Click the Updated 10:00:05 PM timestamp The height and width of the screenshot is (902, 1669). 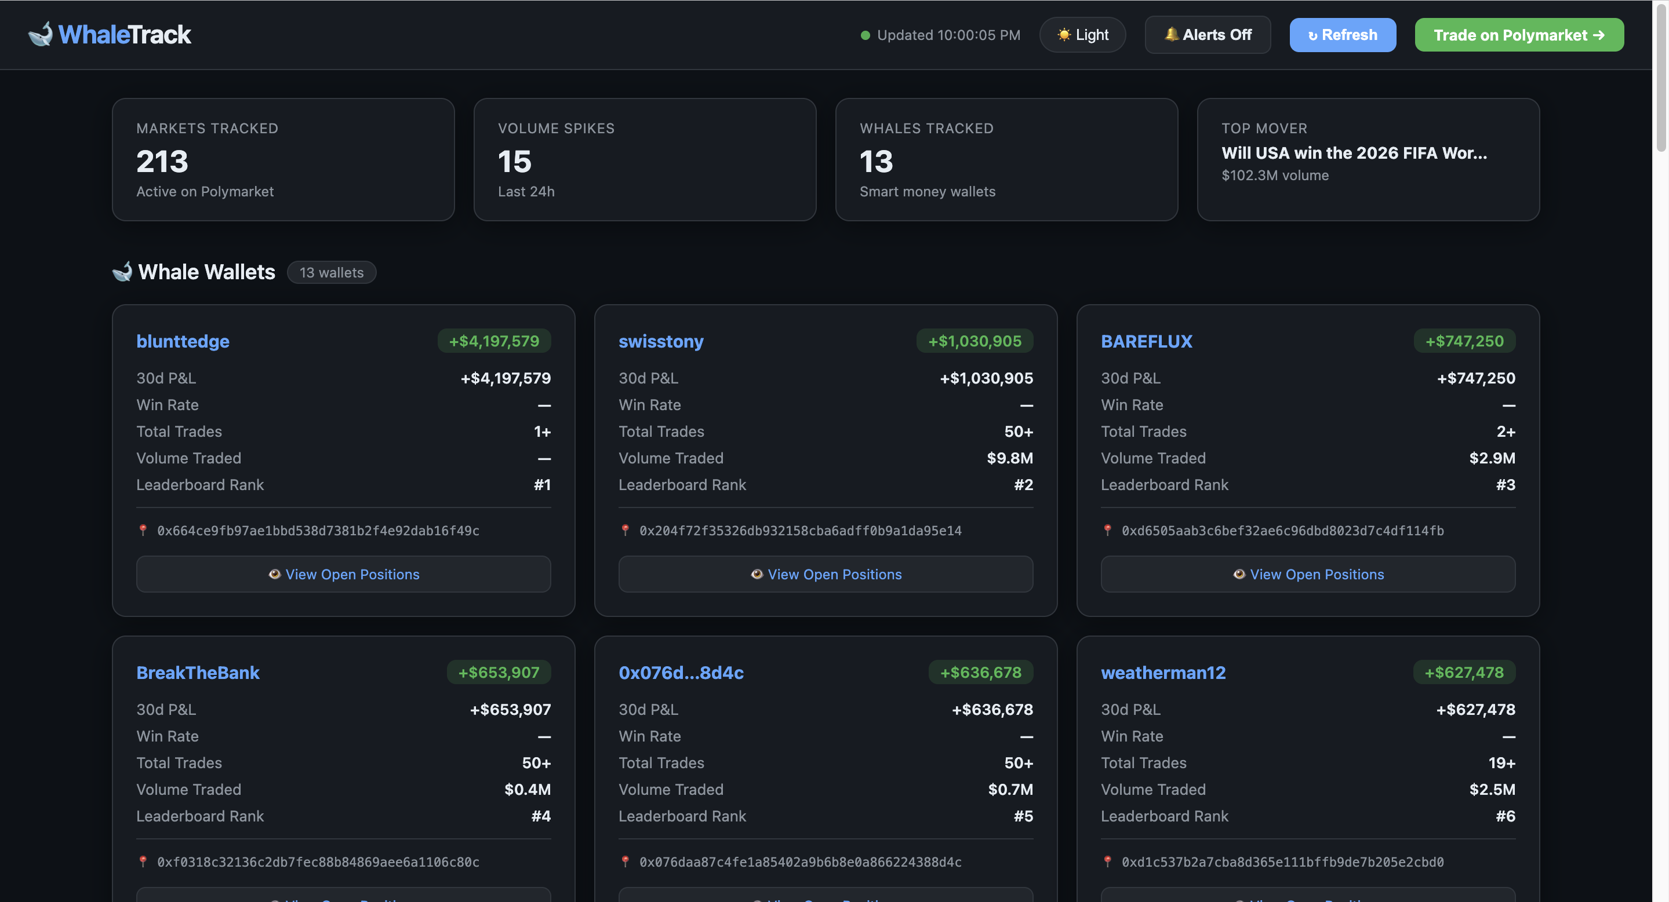948,35
